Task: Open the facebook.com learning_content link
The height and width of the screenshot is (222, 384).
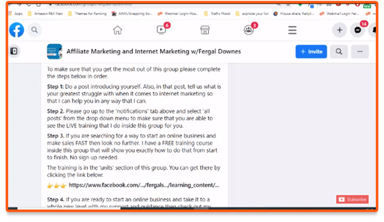Action: click(144, 185)
